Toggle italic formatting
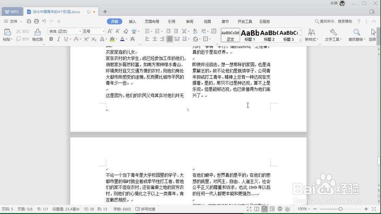Screen dimensions: 381x214 (x=58, y=39)
